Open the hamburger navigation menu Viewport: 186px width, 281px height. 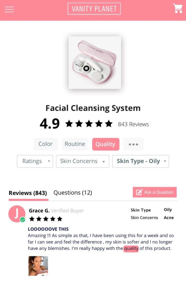coord(9,9)
